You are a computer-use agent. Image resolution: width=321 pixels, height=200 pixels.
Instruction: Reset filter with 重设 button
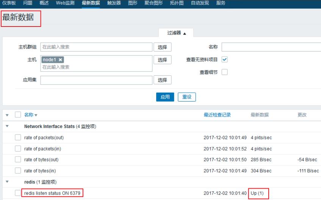[x=187, y=97]
